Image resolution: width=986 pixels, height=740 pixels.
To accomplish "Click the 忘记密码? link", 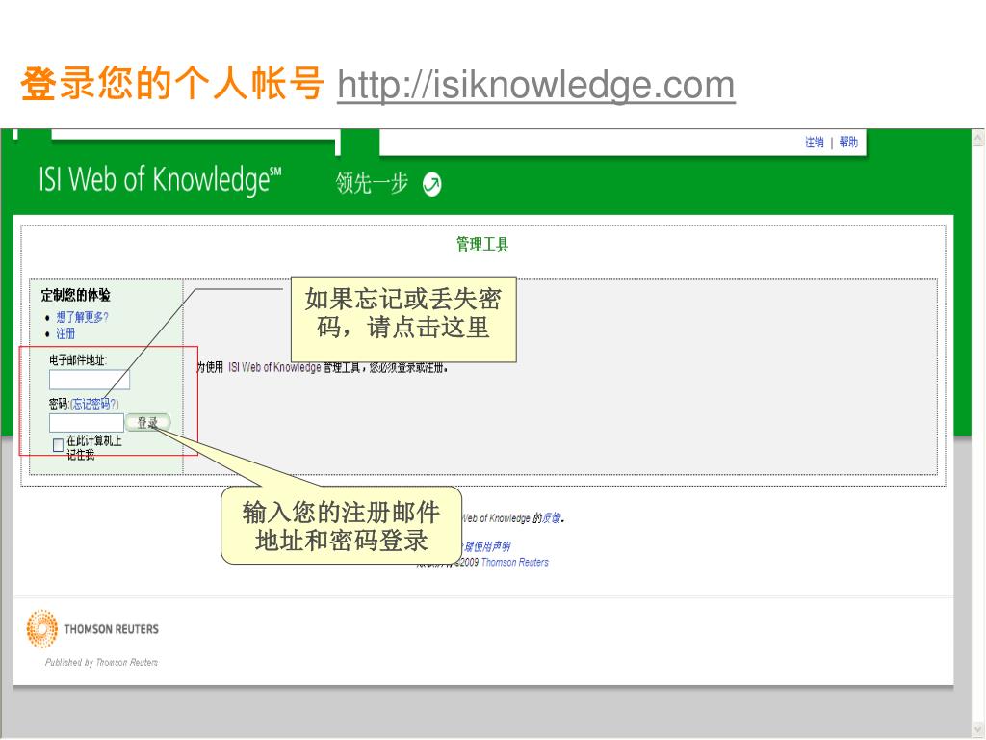I will point(94,404).
